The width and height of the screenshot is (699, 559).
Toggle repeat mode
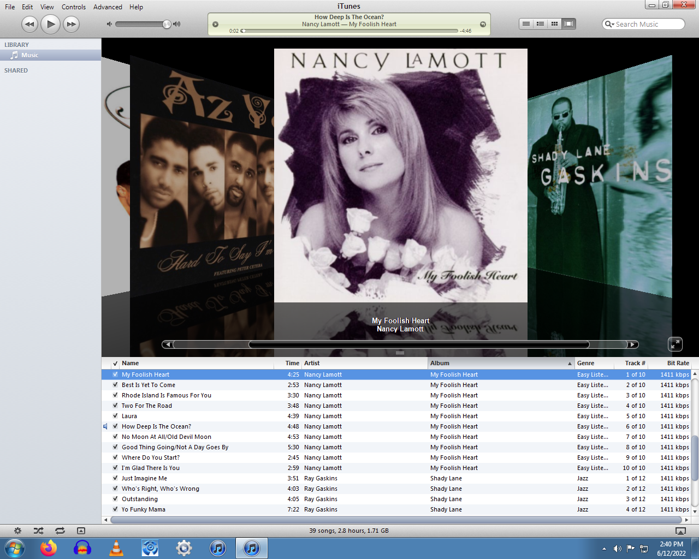pyautogui.click(x=60, y=531)
